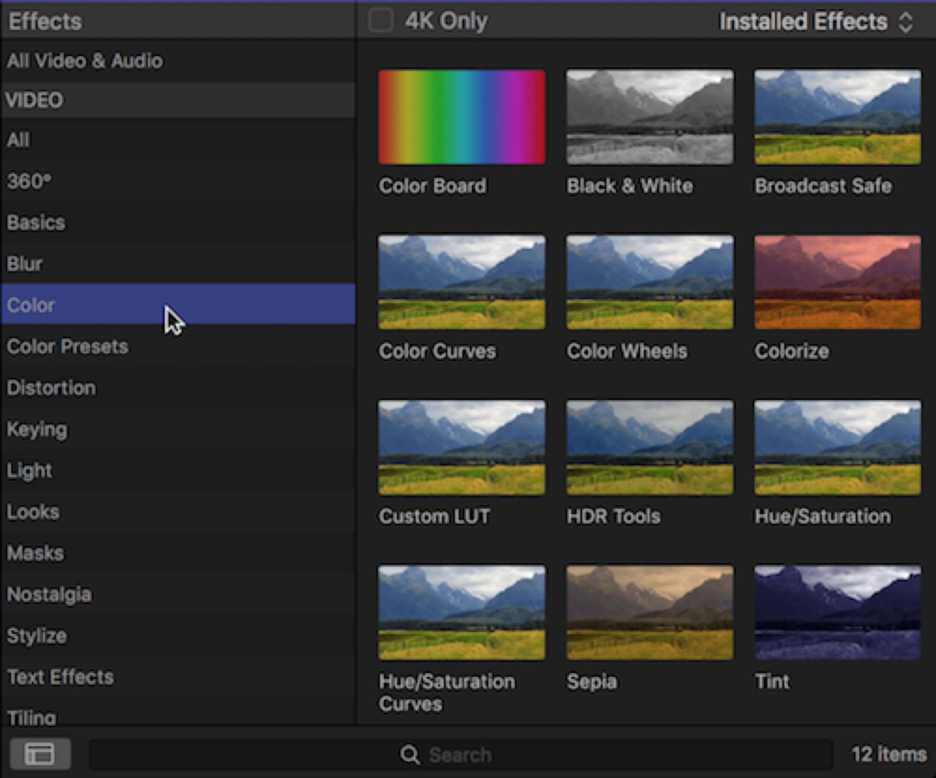Open the Installed Effects dropdown
Viewport: 936px width, 778px height.
click(815, 21)
